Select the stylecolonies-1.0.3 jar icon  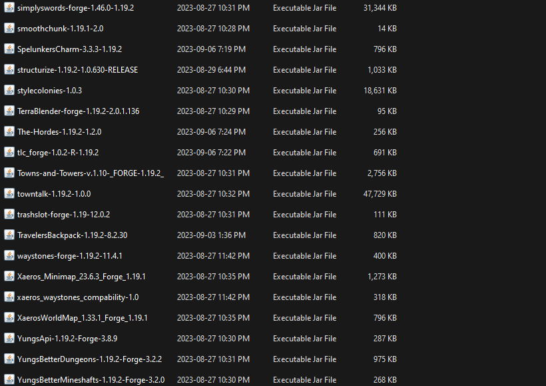pyautogui.click(x=9, y=90)
